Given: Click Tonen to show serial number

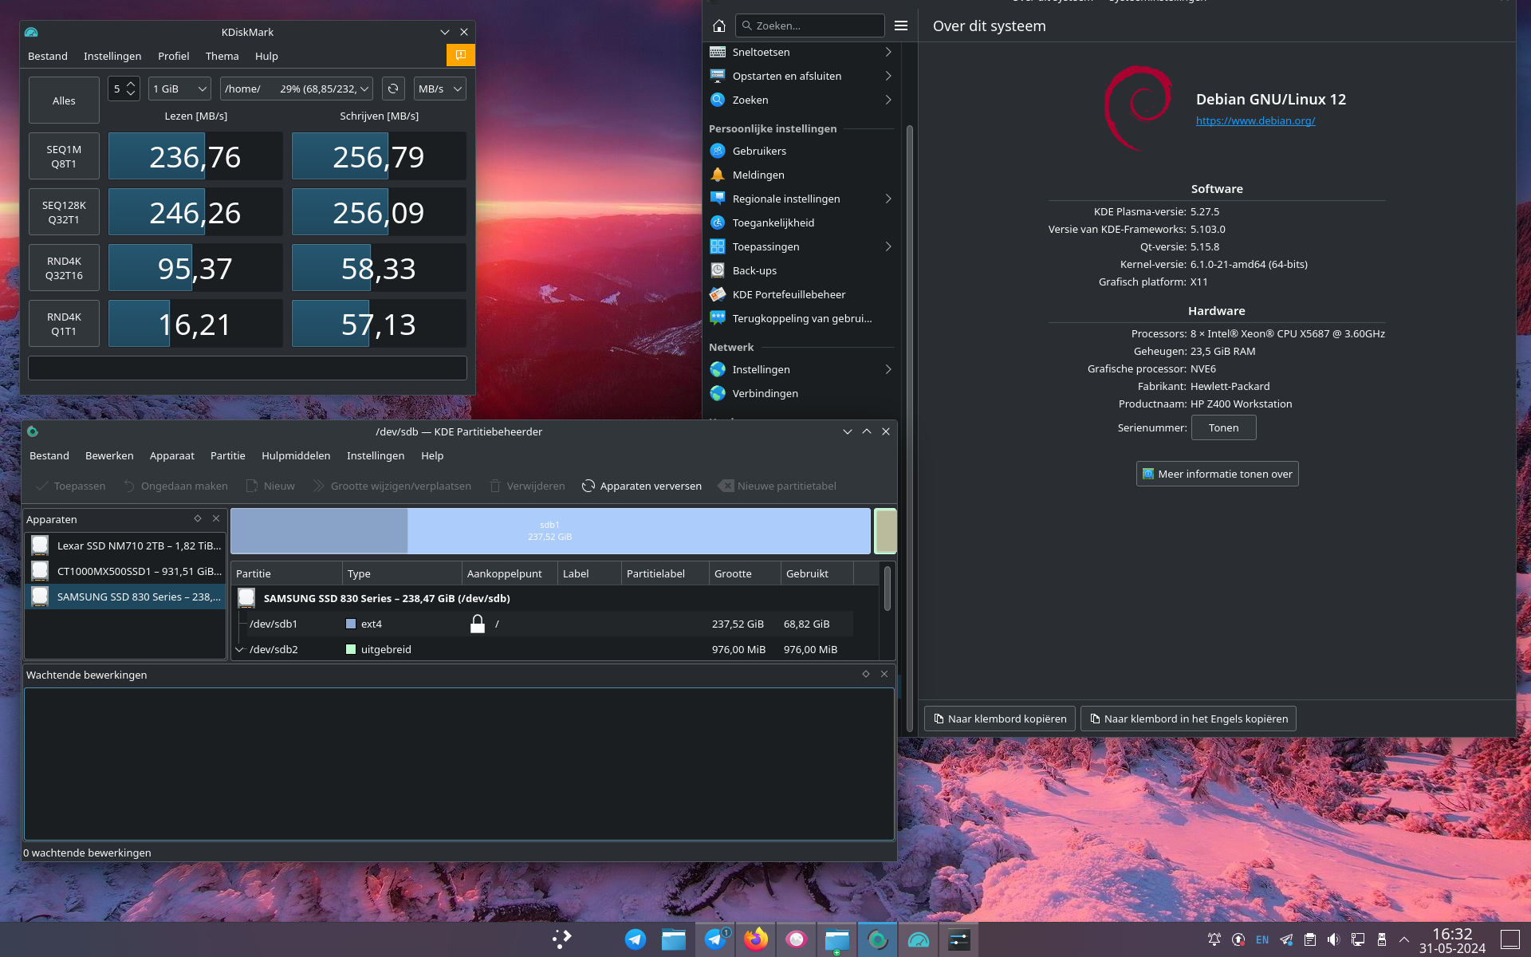Looking at the screenshot, I should (1223, 427).
